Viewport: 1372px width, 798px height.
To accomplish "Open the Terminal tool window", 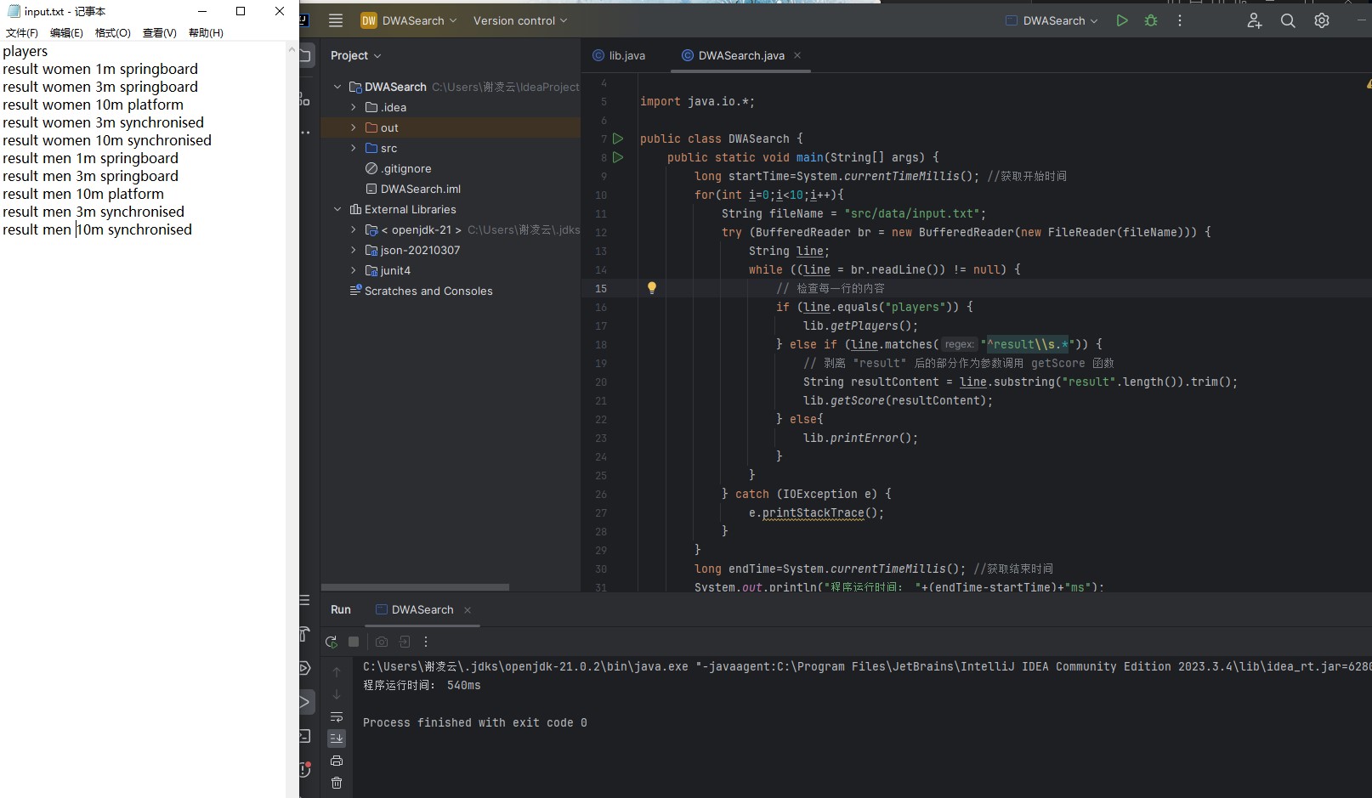I will tap(305, 736).
